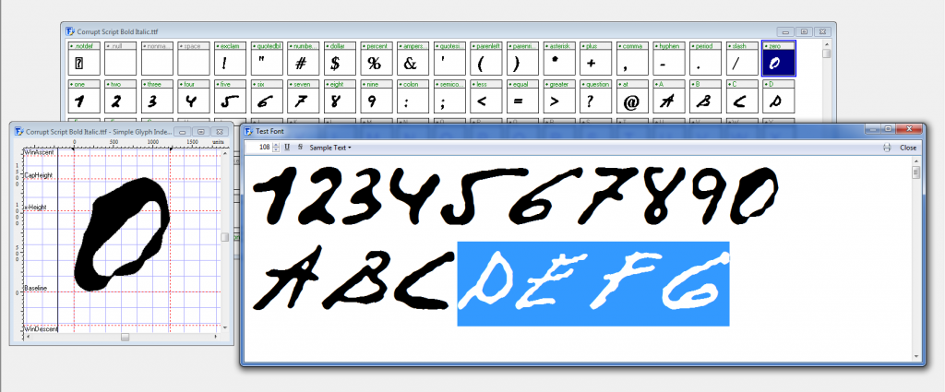Select the eight glyph cell
Image resolution: width=945 pixels, height=392 pixels.
[x=340, y=96]
